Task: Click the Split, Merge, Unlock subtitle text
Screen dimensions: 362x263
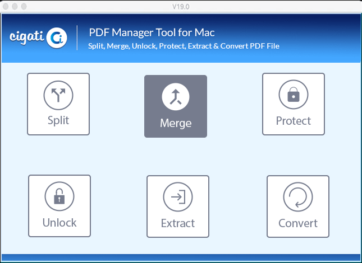Action: click(184, 46)
